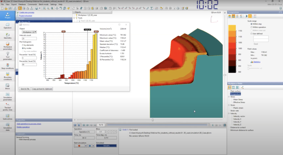Click the new file toolbar icon
Screen dimensions: 283x155
pyautogui.click(x=2, y=8)
